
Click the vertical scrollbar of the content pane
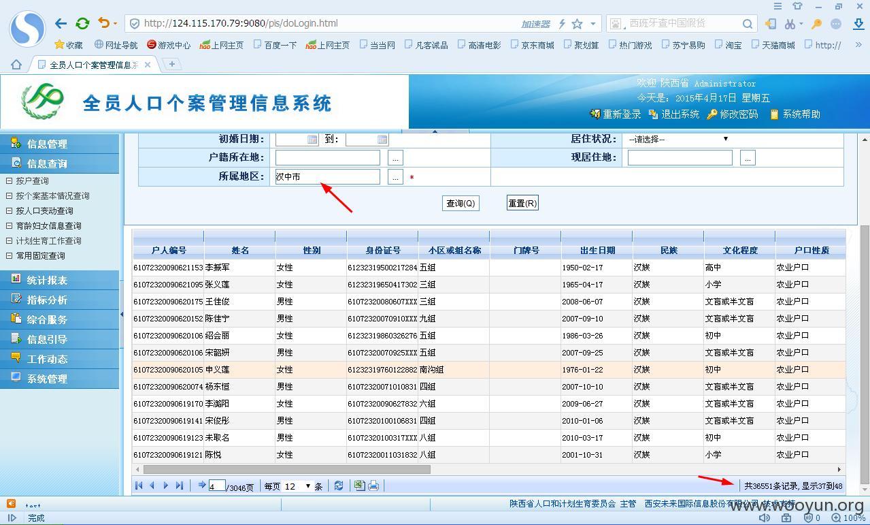pos(865,354)
